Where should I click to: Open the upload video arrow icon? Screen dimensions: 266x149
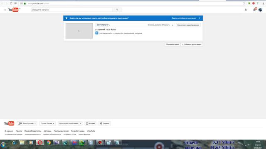point(246,10)
